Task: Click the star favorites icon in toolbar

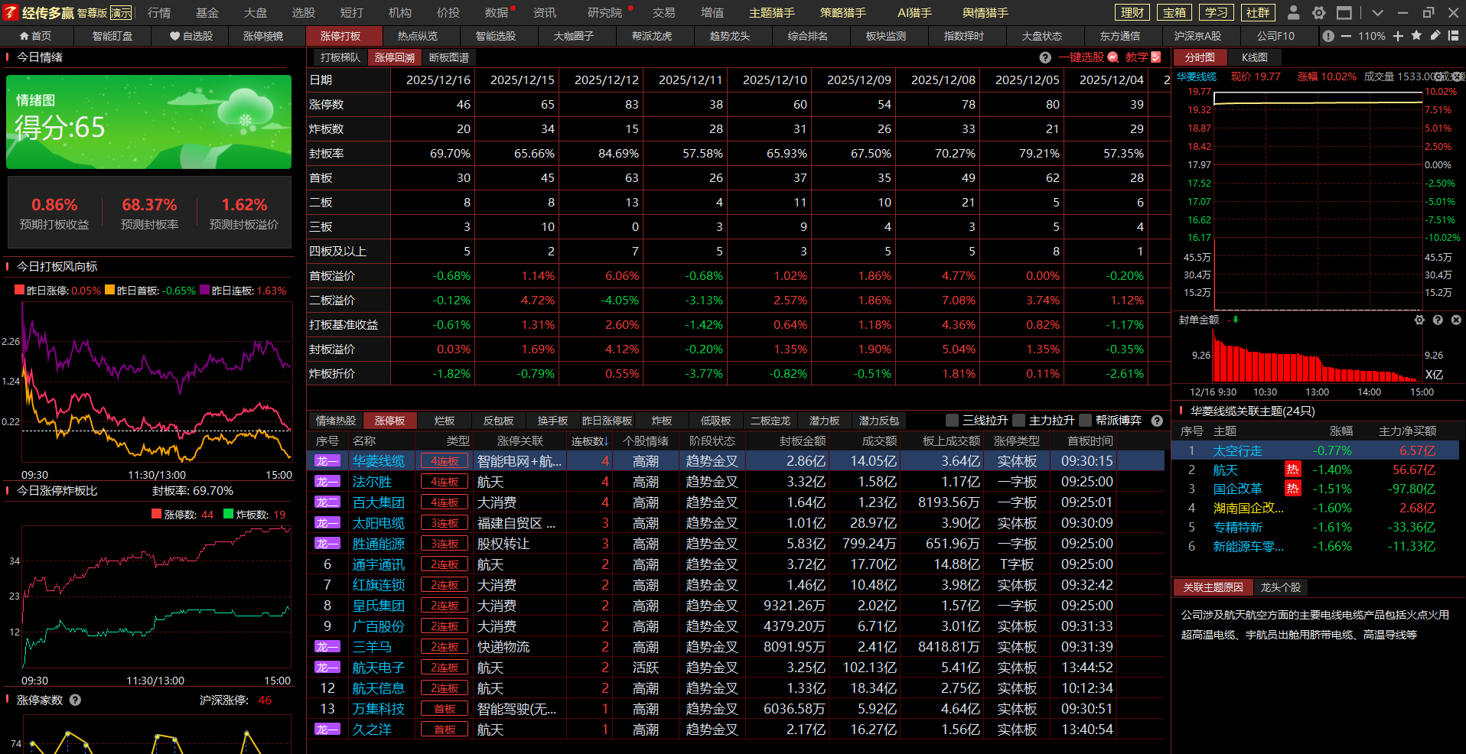Action: (1416, 36)
